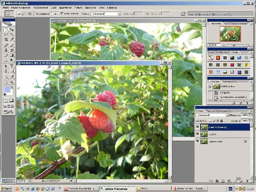Select the Slice tool
Image resolution: width=256 pixels, height=192 pixels.
click(x=12, y=39)
